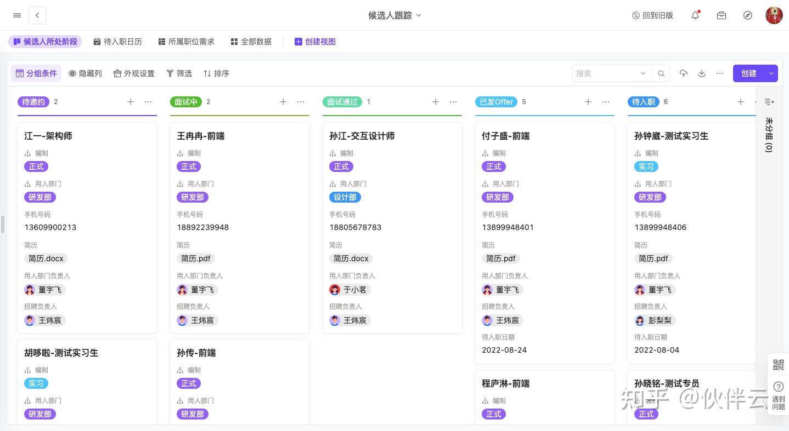The width and height of the screenshot is (789, 431).
Task: Collapse the 未分组 side panel
Action: tap(769, 102)
